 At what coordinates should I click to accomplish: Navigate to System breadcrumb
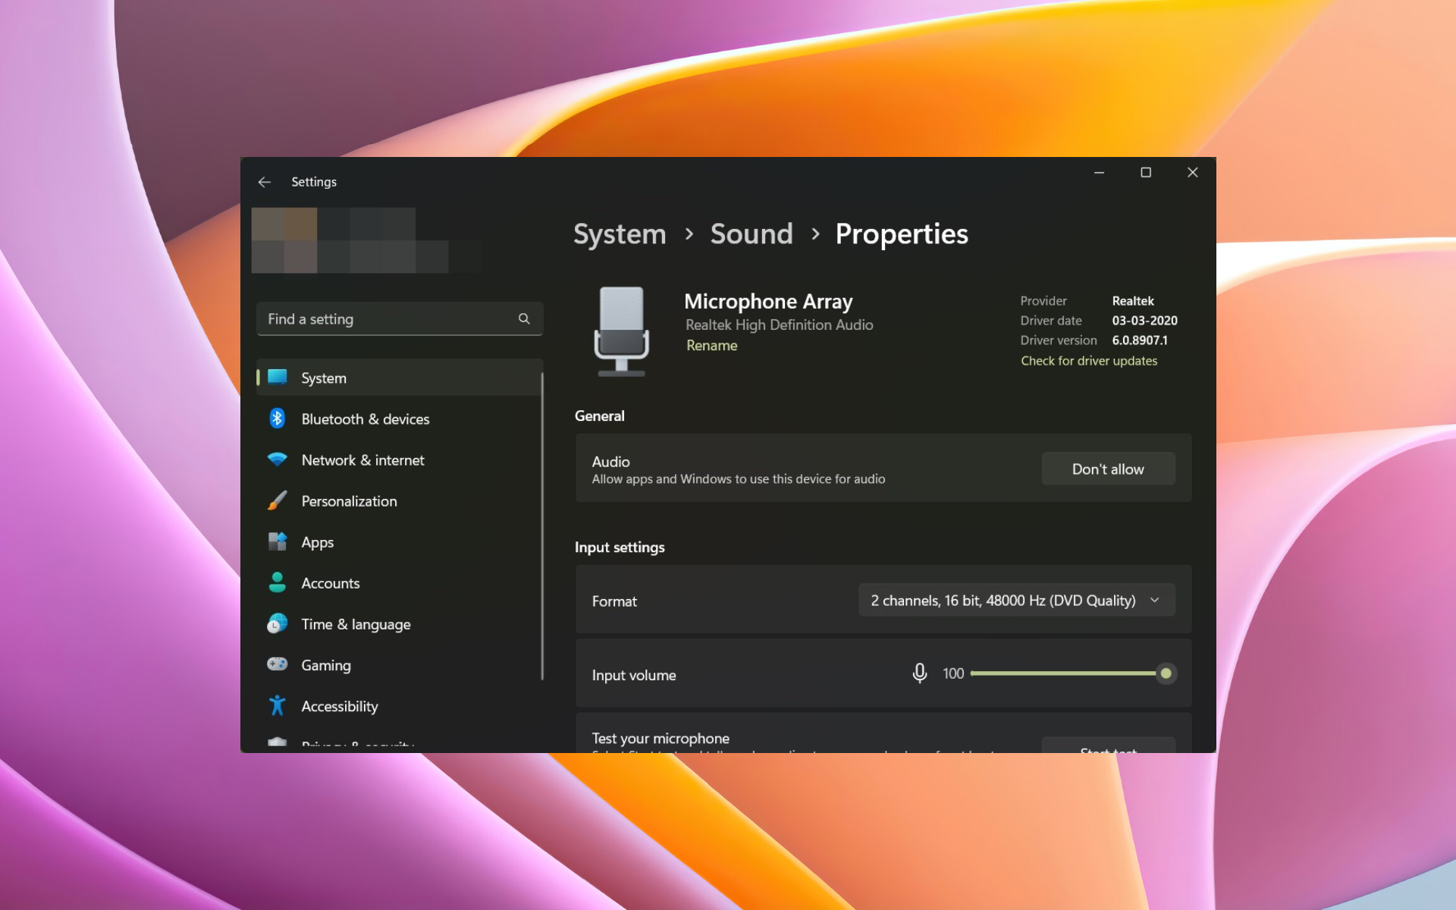(x=620, y=234)
